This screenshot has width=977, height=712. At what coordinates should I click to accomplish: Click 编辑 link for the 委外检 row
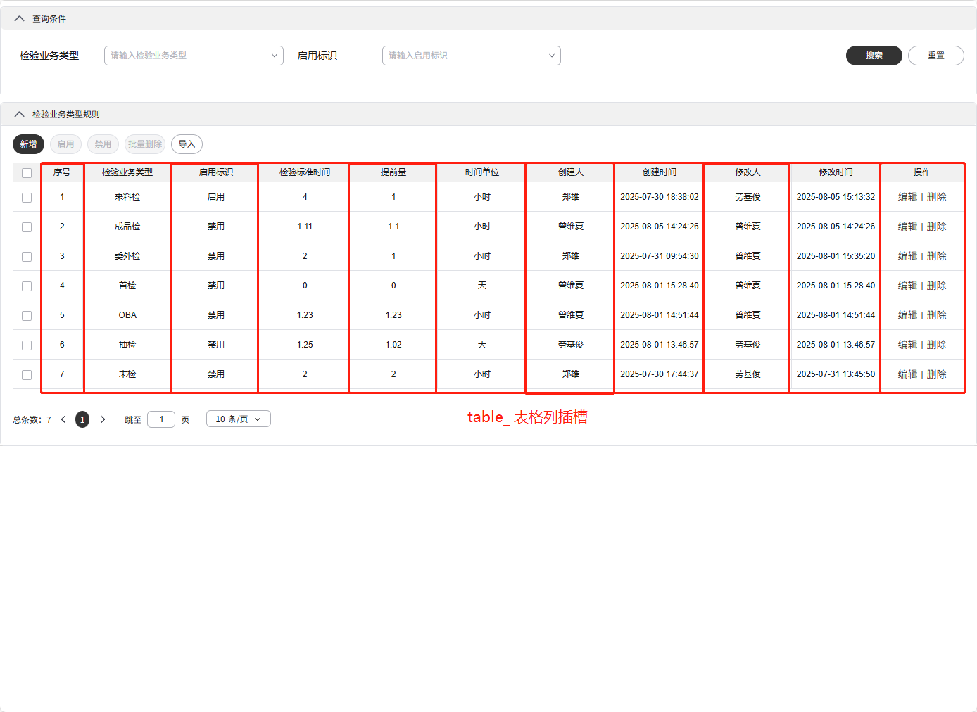pyautogui.click(x=907, y=256)
